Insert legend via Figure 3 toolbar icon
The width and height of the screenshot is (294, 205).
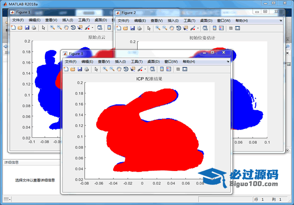[169, 69]
